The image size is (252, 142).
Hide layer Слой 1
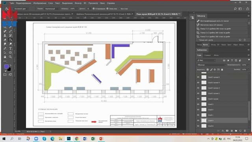point(198,115)
